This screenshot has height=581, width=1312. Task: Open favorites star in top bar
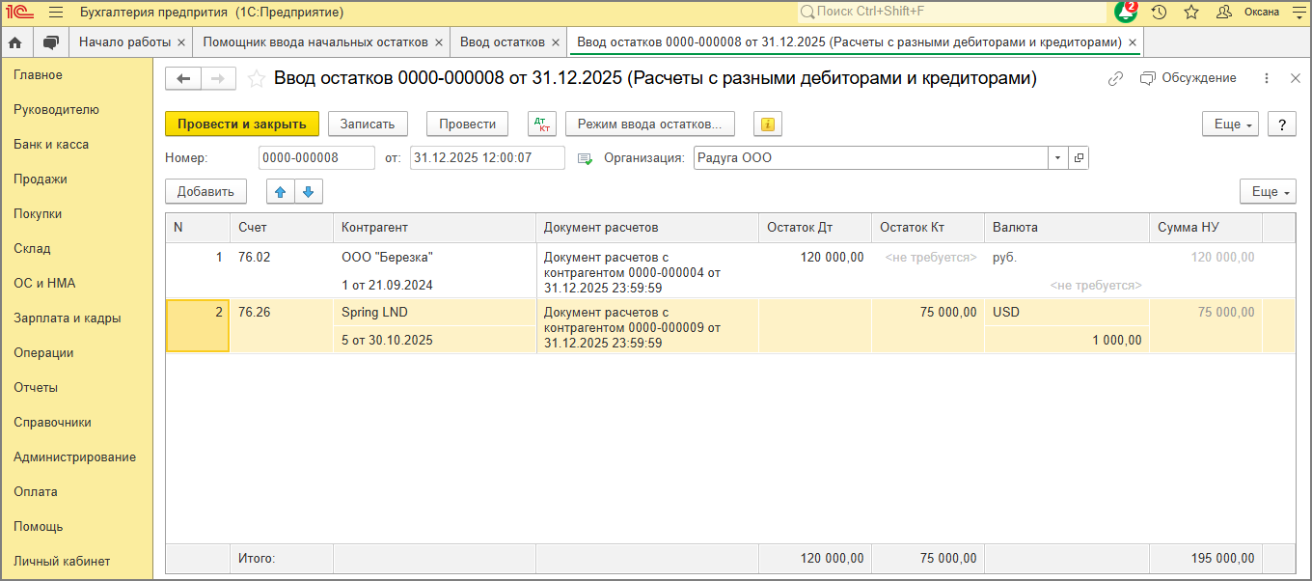1191,13
